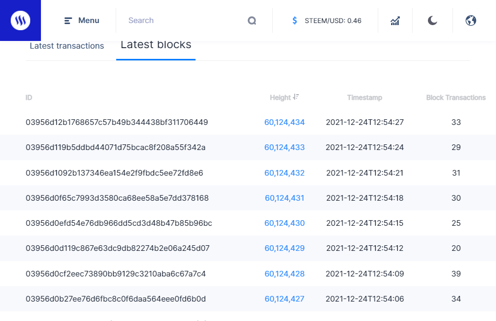
Task: Click transaction count 33
Action: pos(456,122)
